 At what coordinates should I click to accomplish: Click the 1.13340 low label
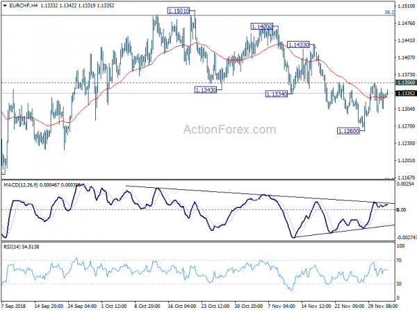(277, 94)
